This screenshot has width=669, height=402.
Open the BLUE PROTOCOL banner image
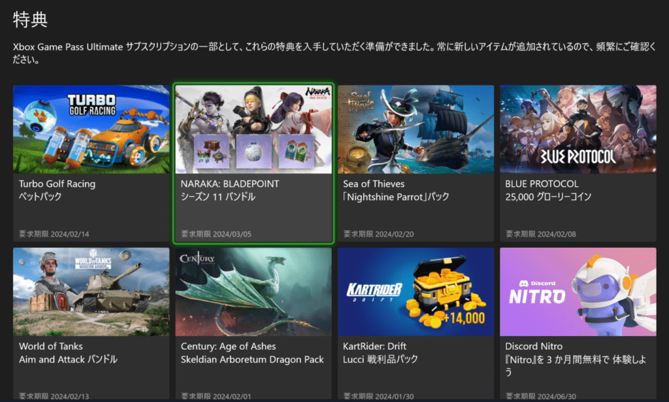coord(578,129)
